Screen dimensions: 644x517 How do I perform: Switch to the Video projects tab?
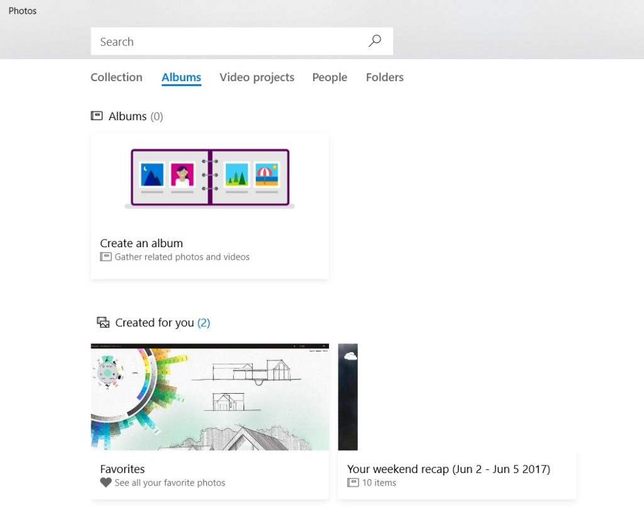tap(257, 77)
